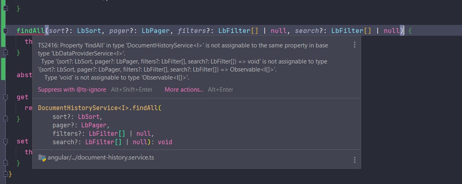
Task: Click LbPager type link in documentation popup
Action: [94, 125]
